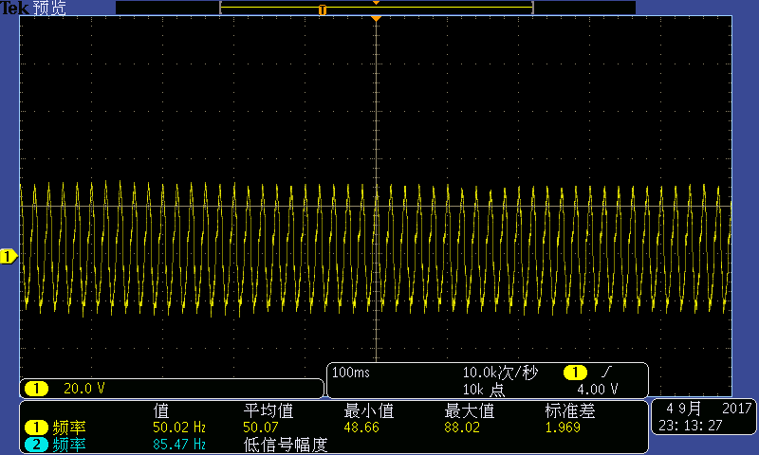Click the 23:13:27 time display
The image size is (759, 455).
tap(691, 426)
